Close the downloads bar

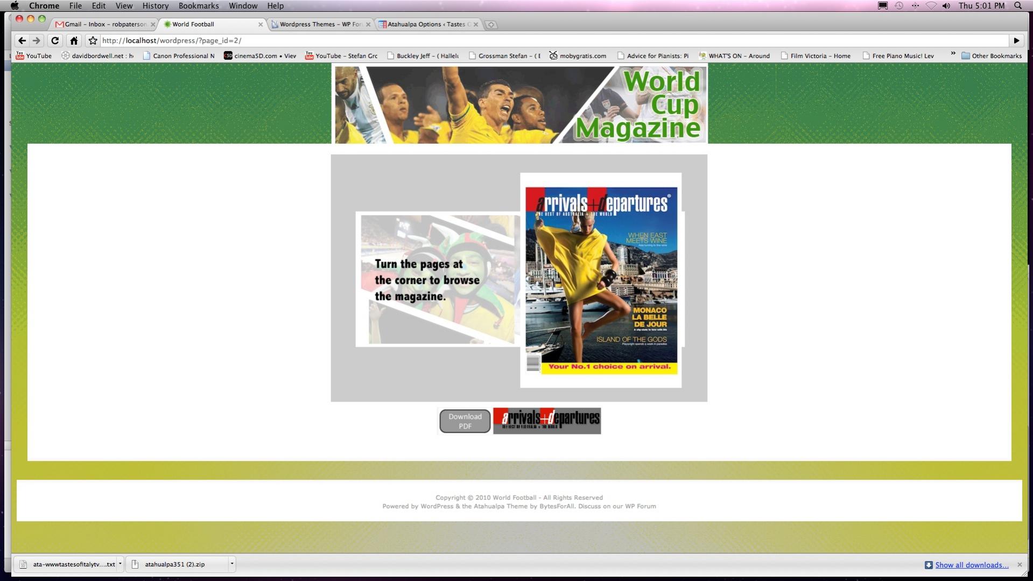(x=1019, y=564)
